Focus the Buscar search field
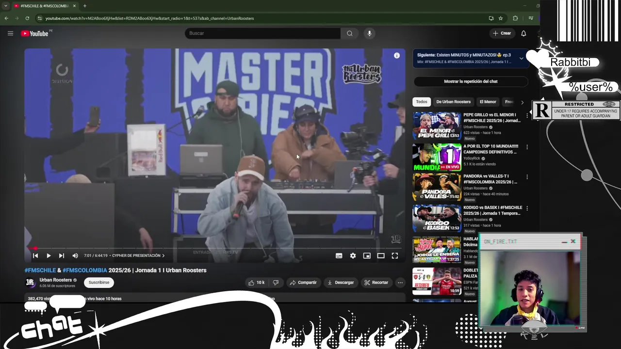This screenshot has width=621, height=349. tap(262, 33)
